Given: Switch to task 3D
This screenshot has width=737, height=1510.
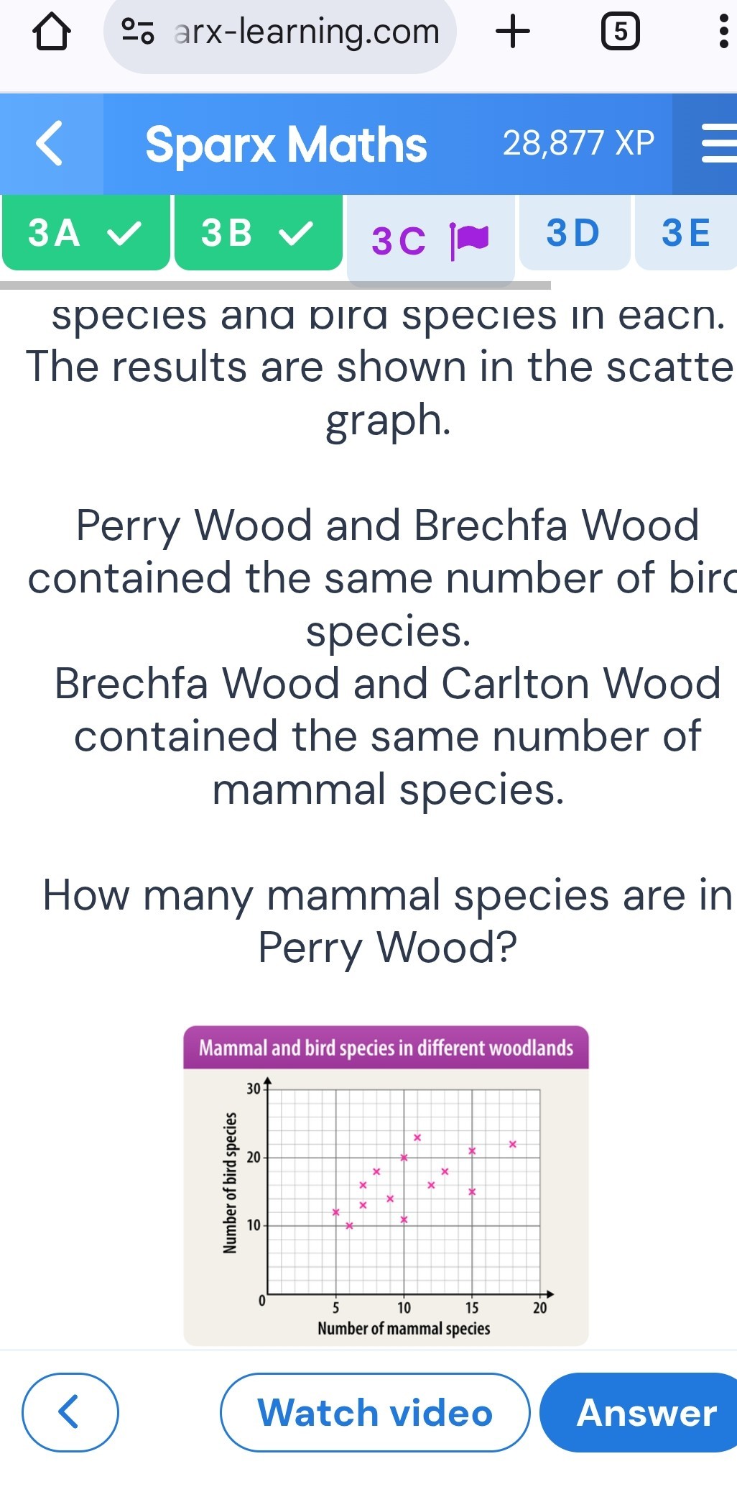Looking at the screenshot, I should [575, 233].
